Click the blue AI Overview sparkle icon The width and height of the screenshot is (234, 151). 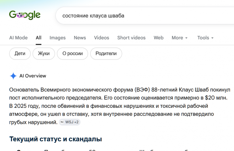coord(13,76)
